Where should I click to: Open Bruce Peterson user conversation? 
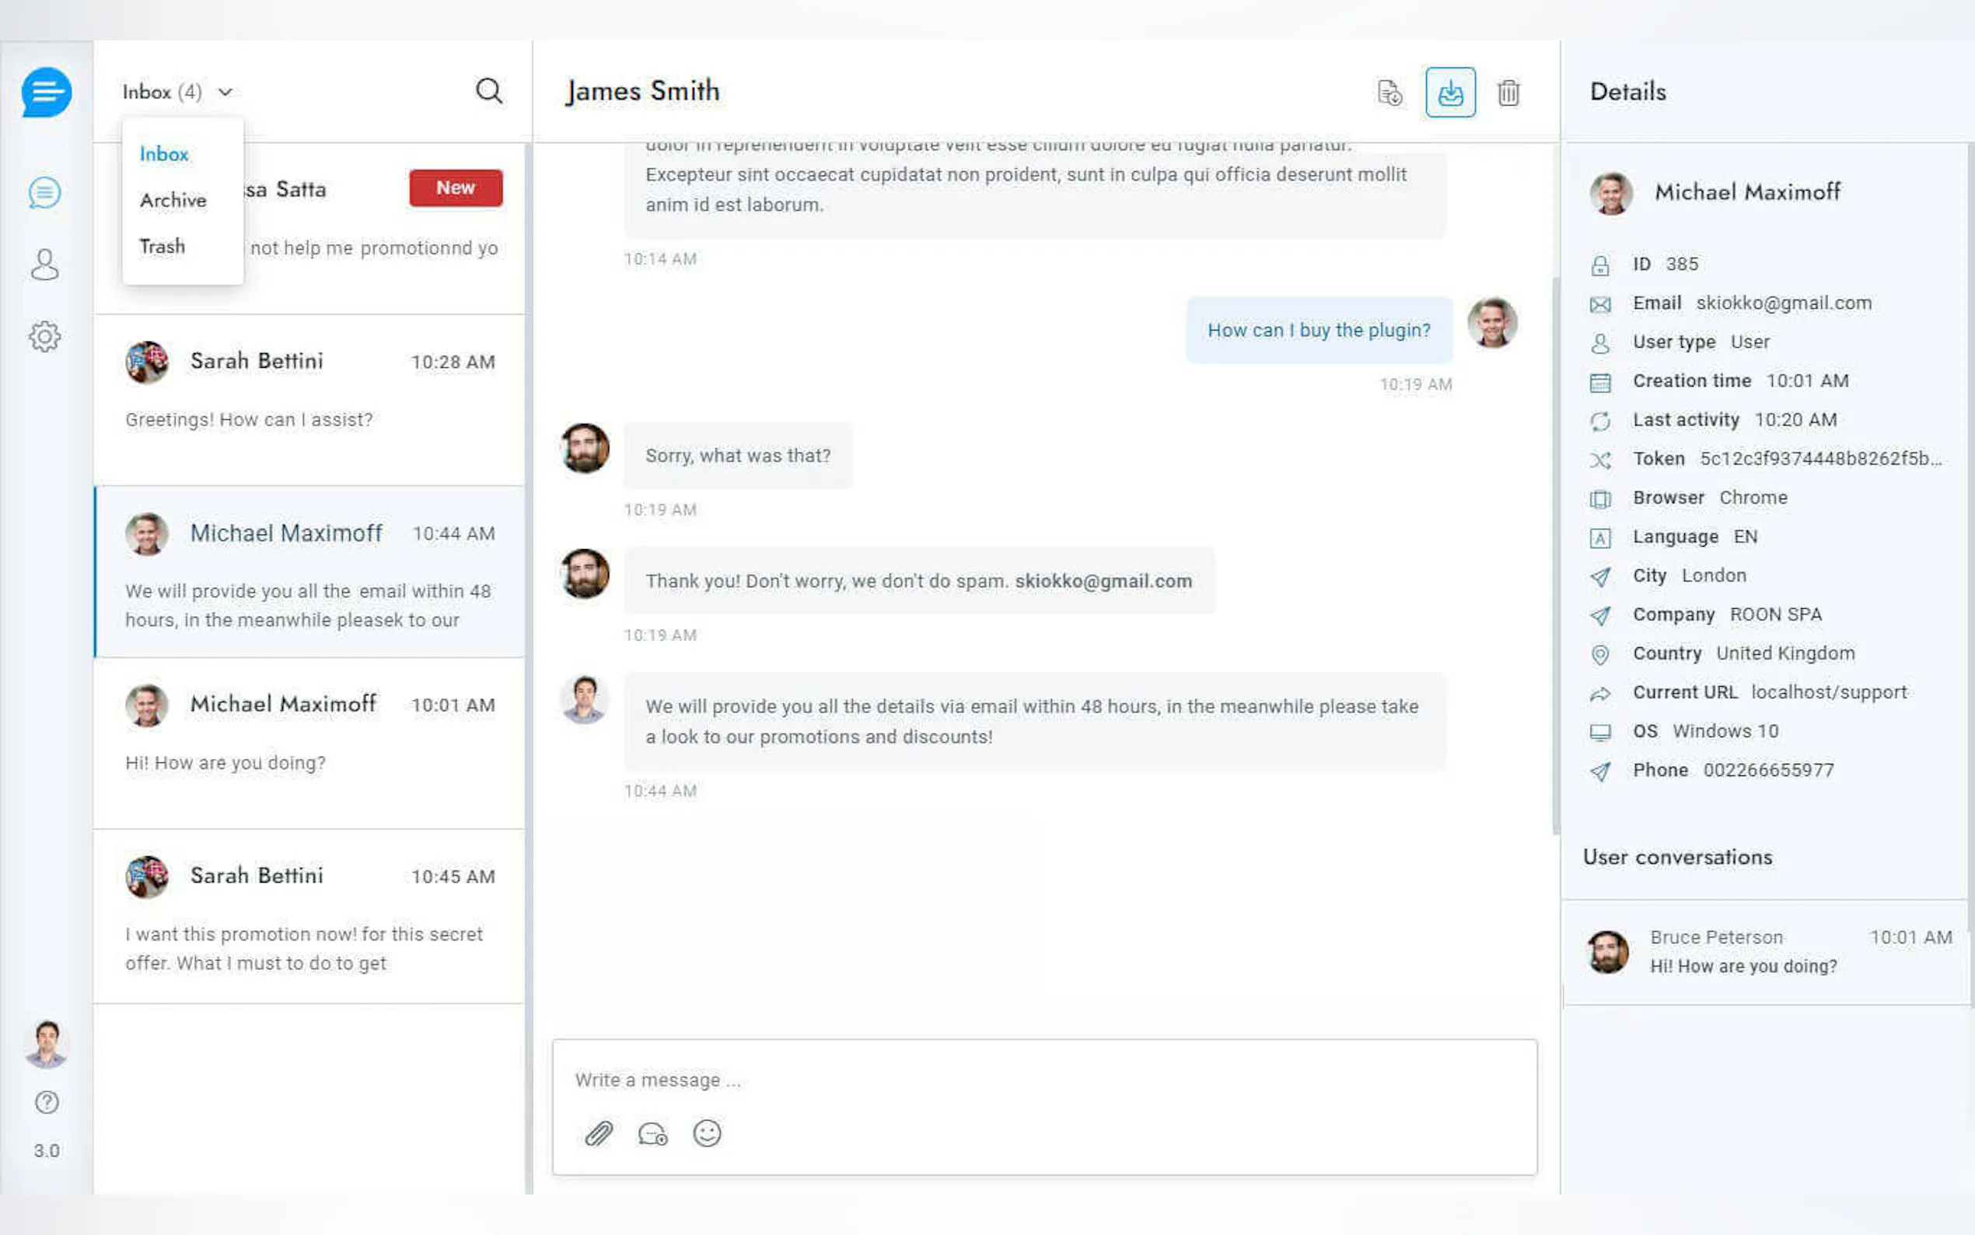(x=1767, y=952)
